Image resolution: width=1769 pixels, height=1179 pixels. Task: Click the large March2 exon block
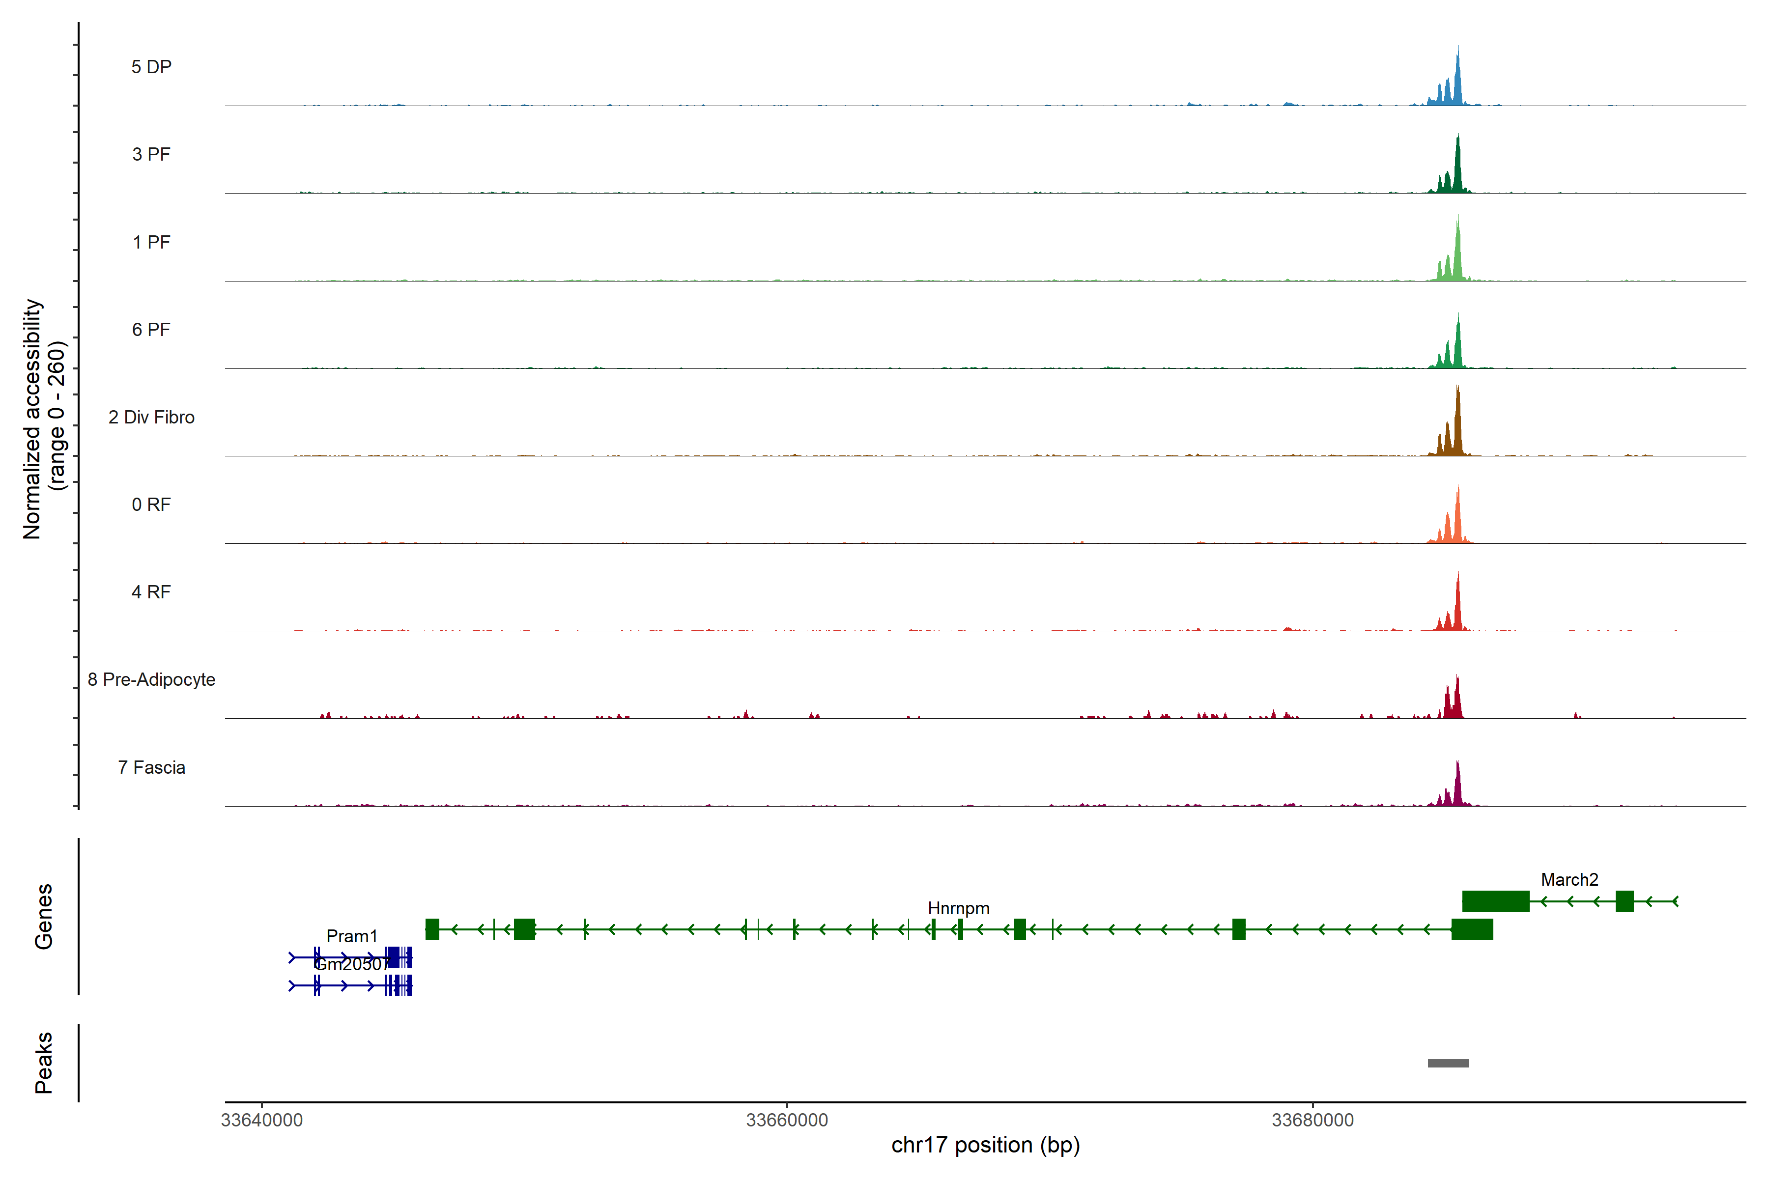(x=1495, y=901)
